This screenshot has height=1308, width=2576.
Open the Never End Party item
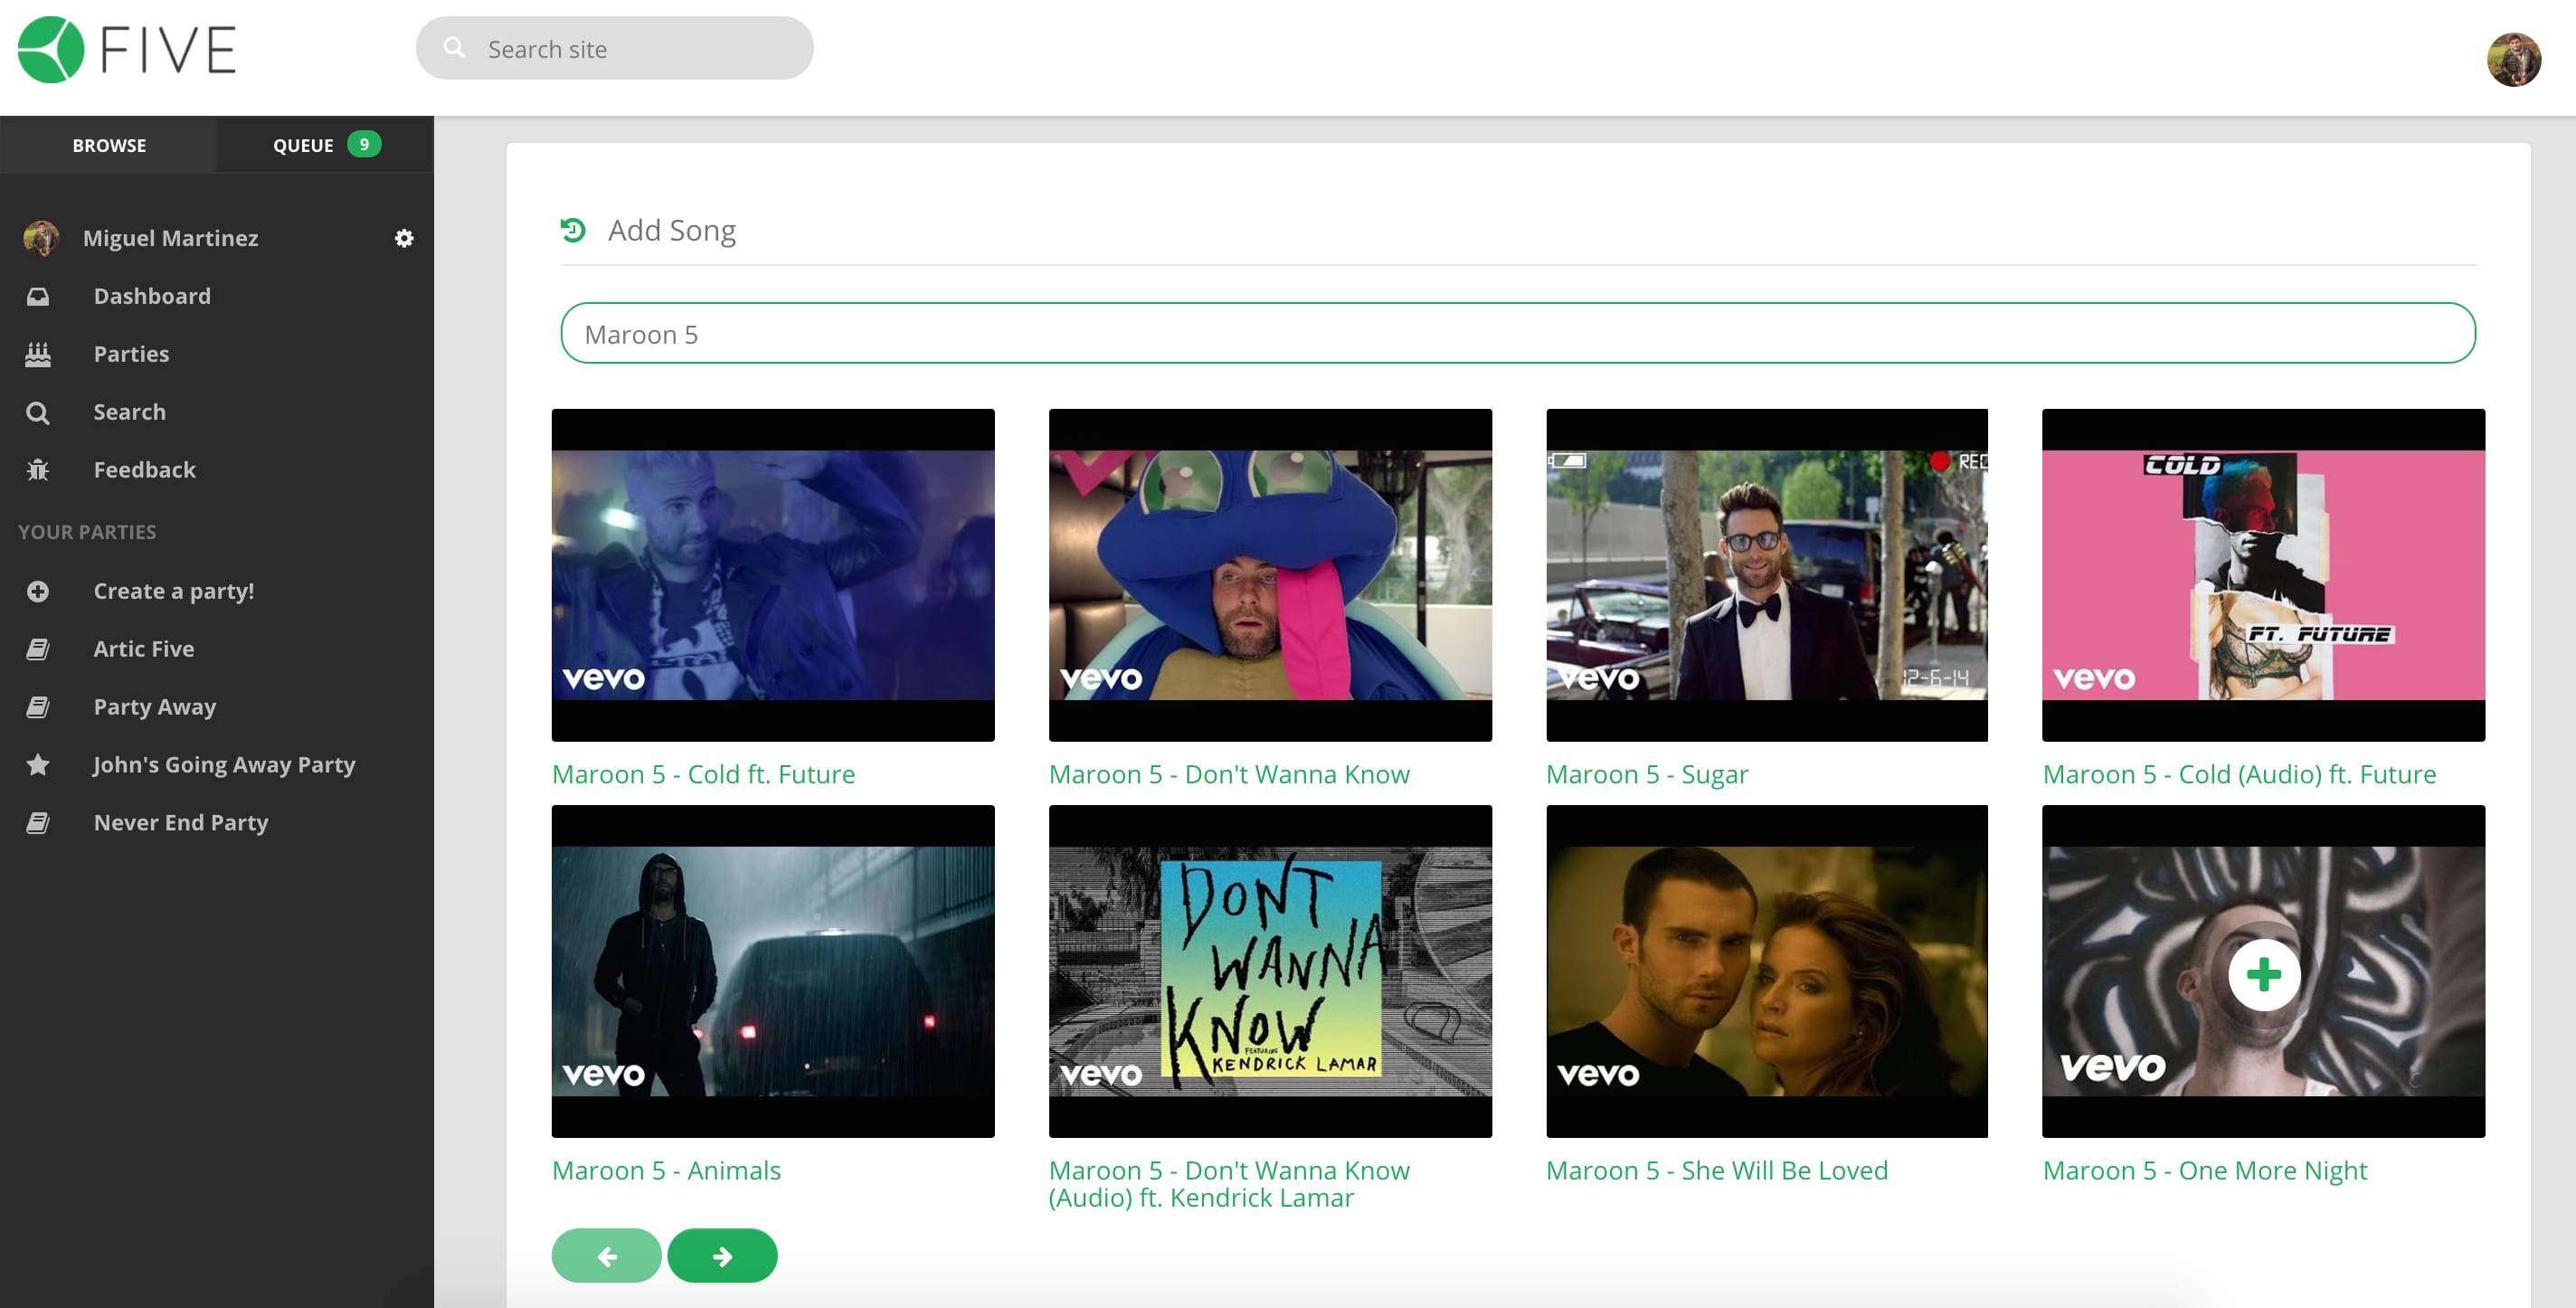pyautogui.click(x=181, y=822)
